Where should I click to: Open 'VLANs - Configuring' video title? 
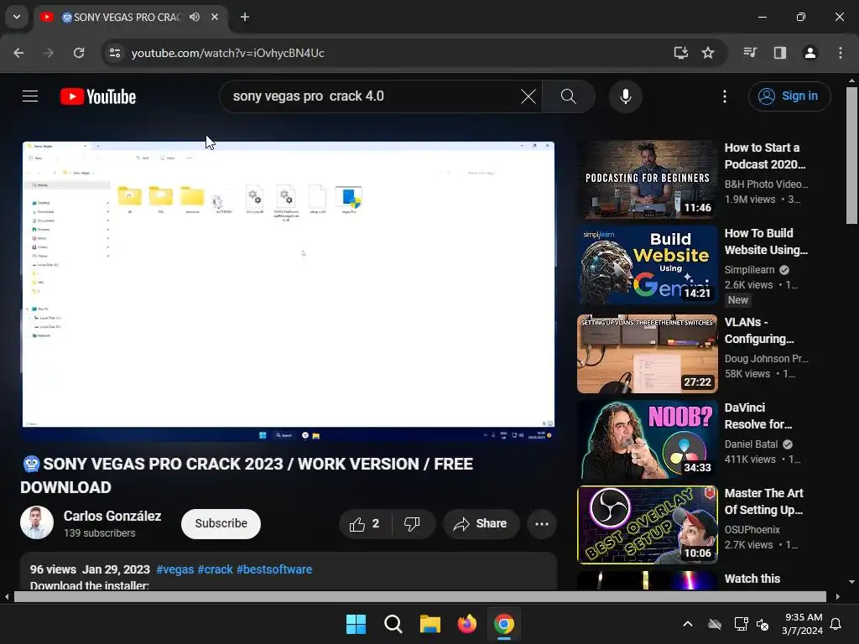click(x=759, y=330)
